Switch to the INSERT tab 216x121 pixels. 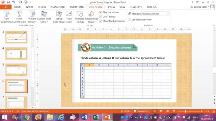click(x=29, y=7)
